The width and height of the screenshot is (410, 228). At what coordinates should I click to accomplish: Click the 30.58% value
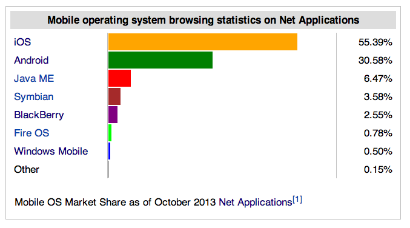(x=375, y=61)
